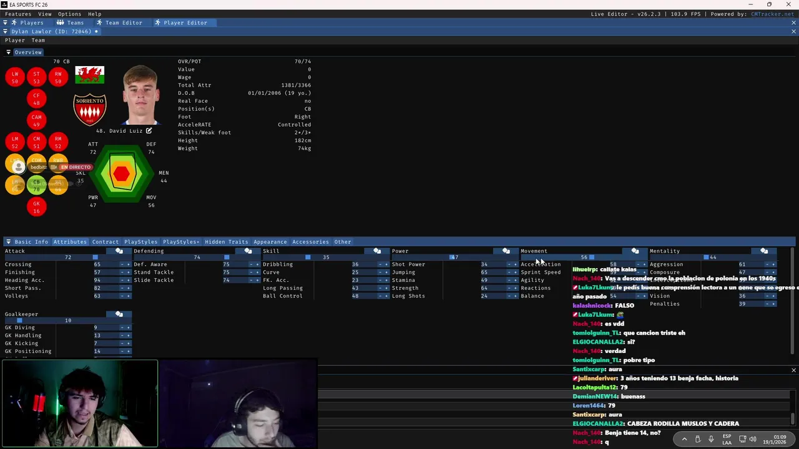This screenshot has height=449, width=799.
Task: Click the Sorrento club crest
Action: tap(90, 109)
